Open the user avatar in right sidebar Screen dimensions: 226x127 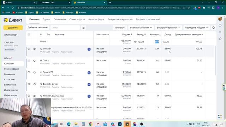click(x=220, y=19)
